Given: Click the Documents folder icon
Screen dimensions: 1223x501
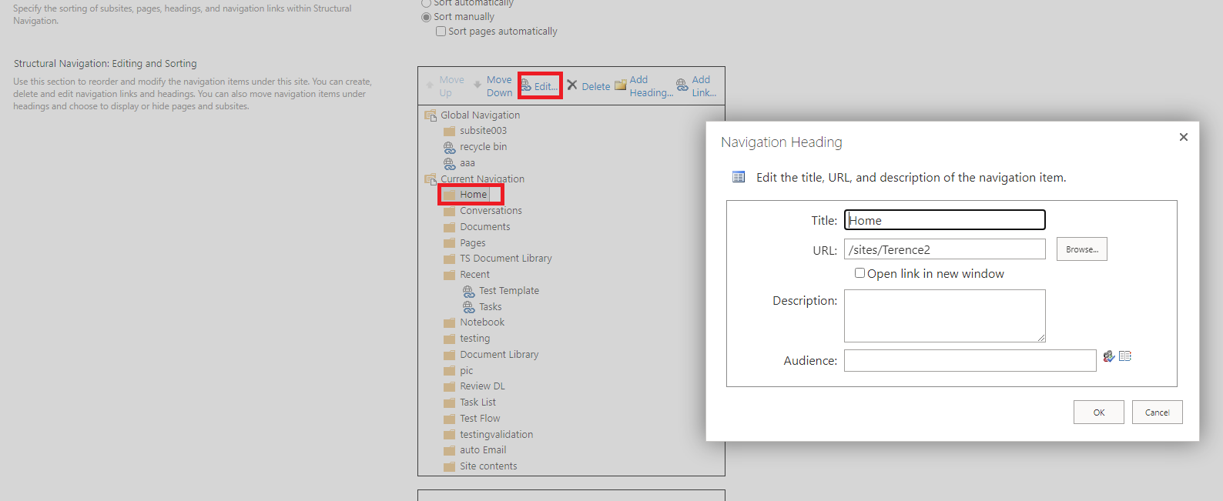Looking at the screenshot, I should pyautogui.click(x=450, y=228).
